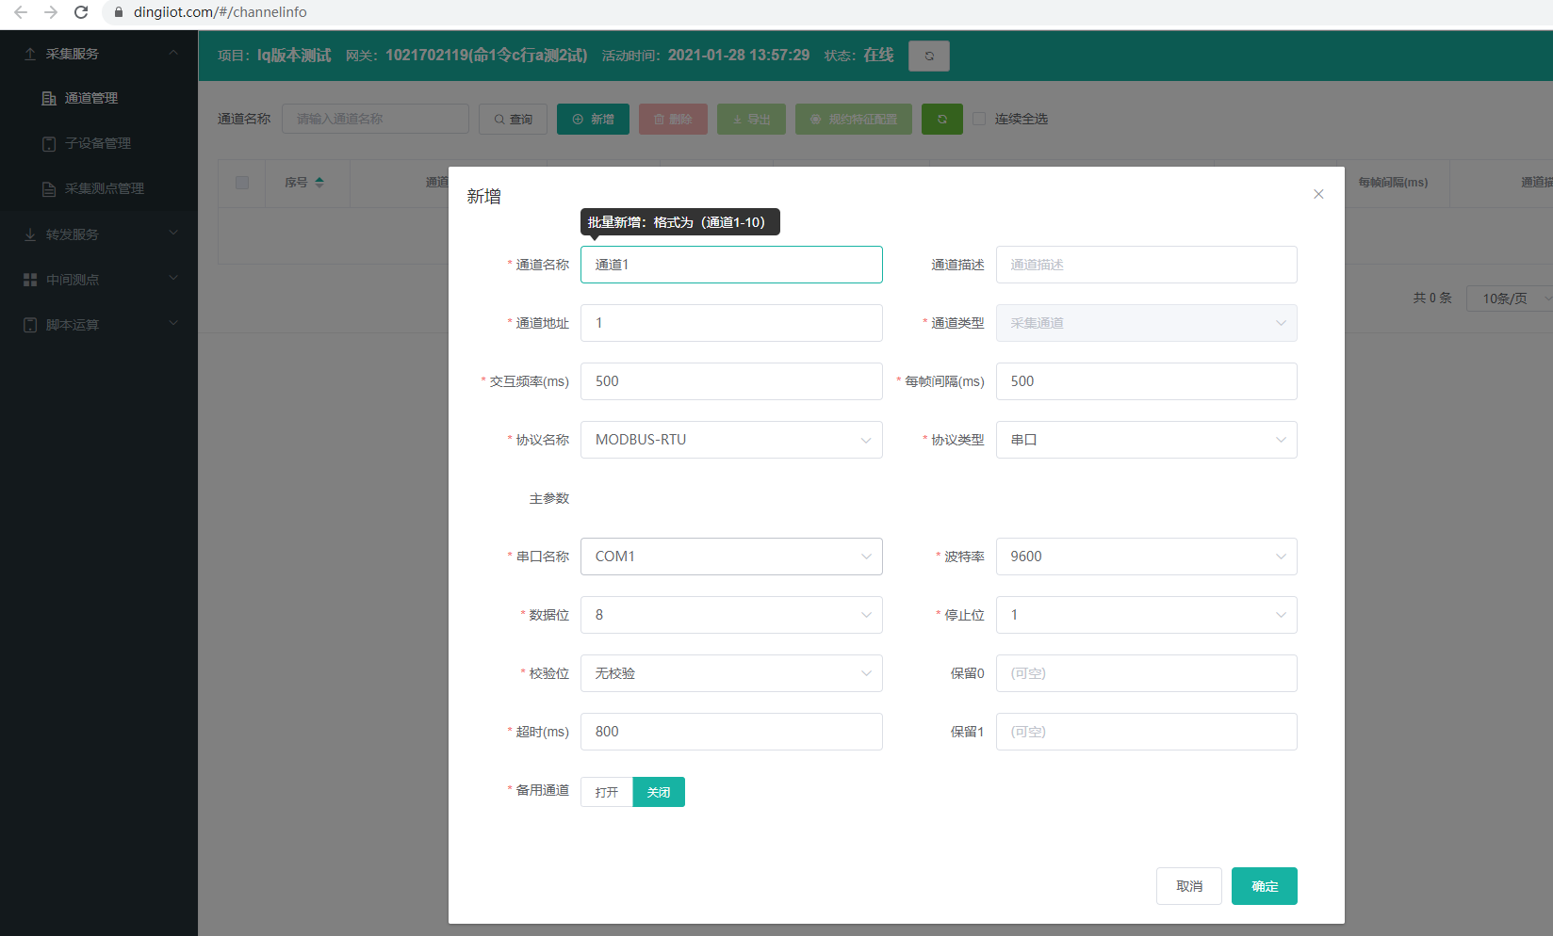Click the browser back arrow
This screenshot has height=936, width=1553.
coord(21,12)
